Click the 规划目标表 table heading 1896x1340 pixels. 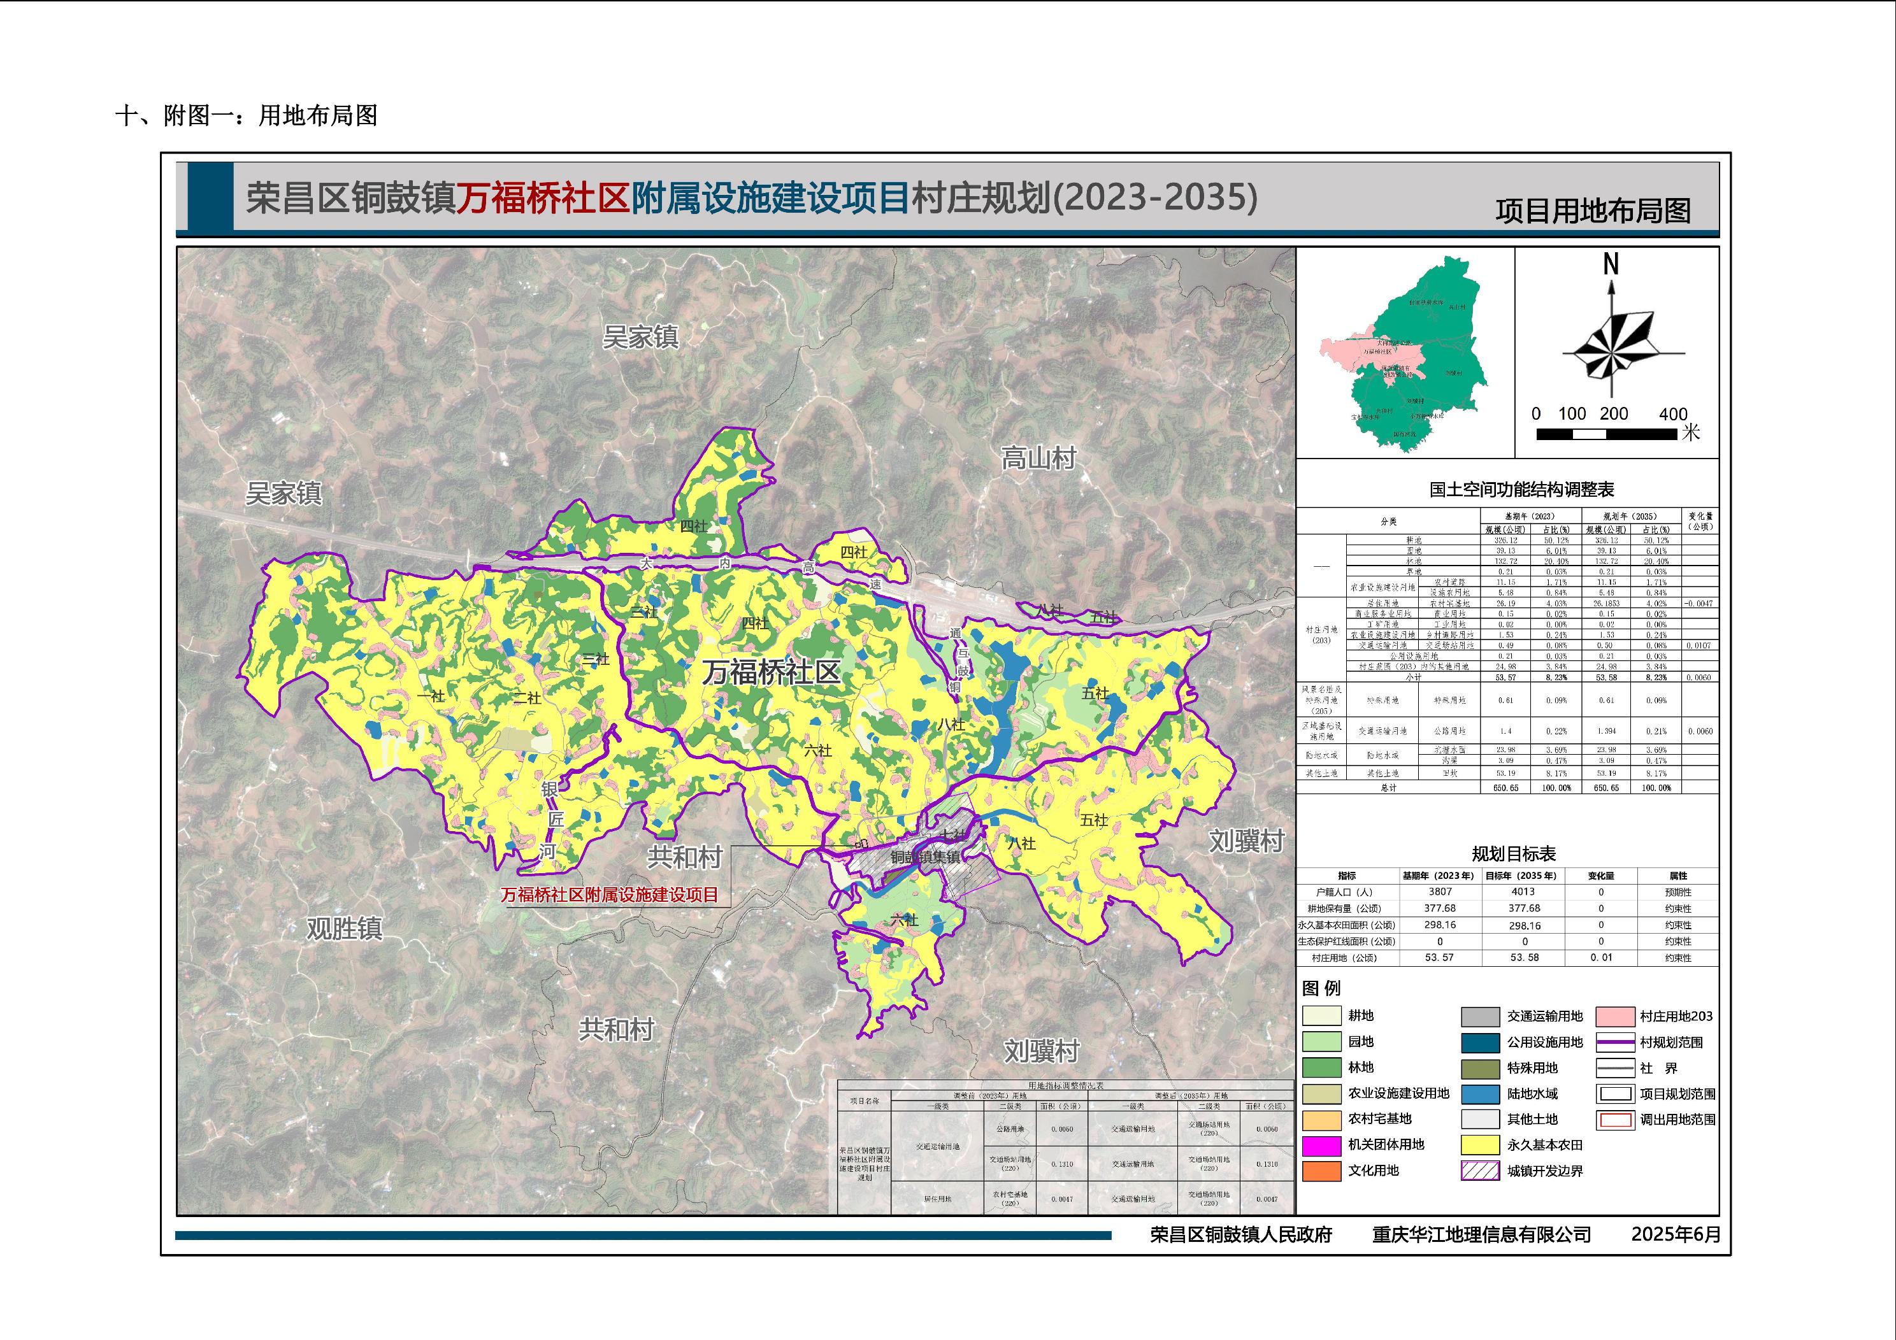click(x=1513, y=853)
